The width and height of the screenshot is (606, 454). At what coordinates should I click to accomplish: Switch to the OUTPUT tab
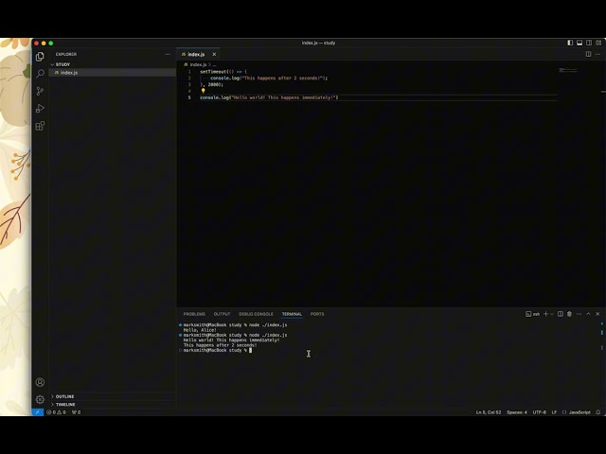(222, 314)
